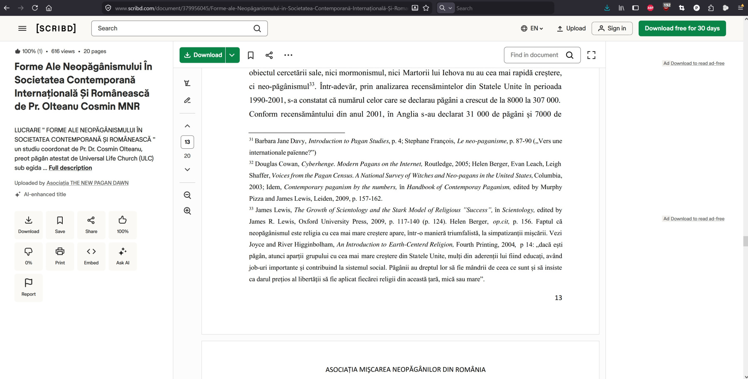This screenshot has width=748, height=379.
Task: Print the document
Action: (60, 256)
